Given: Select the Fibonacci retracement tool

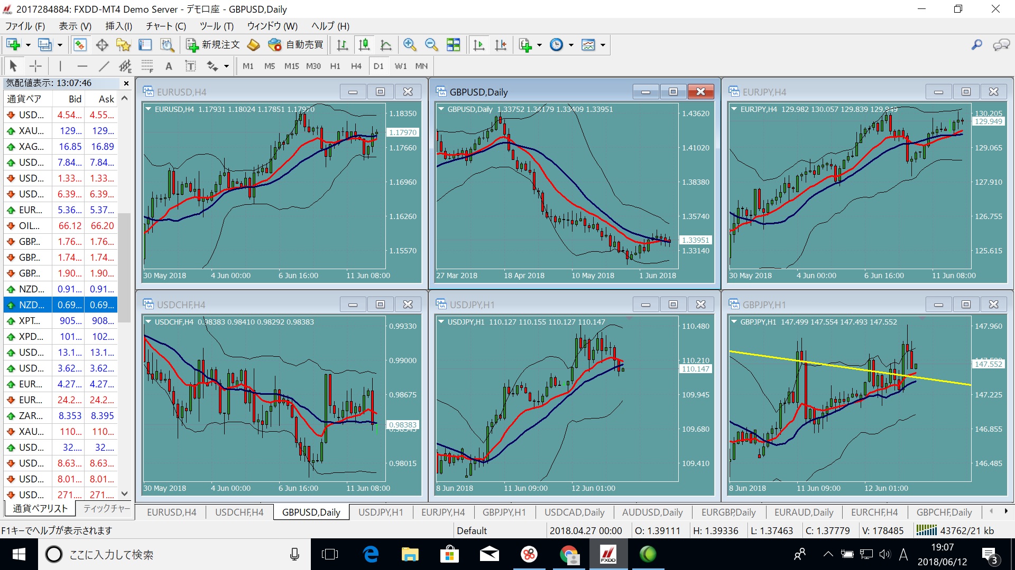Looking at the screenshot, I should pos(147,66).
